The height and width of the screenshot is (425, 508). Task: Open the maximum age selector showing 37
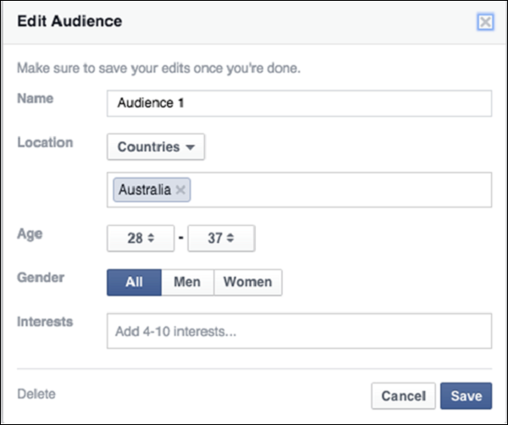pos(221,239)
